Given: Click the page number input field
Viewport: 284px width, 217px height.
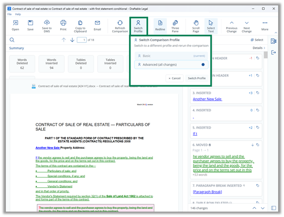Looking at the screenshot, I should tap(82, 40).
